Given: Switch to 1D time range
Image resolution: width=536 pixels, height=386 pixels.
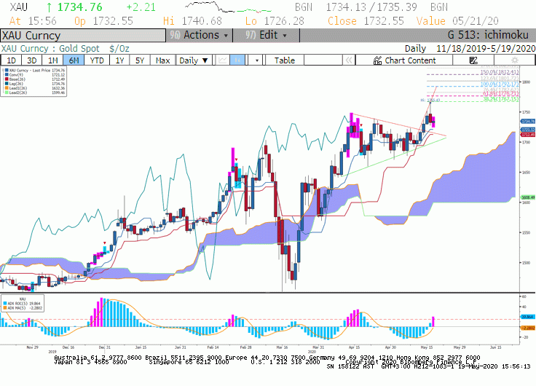Looking at the screenshot, I should coord(11,60).
